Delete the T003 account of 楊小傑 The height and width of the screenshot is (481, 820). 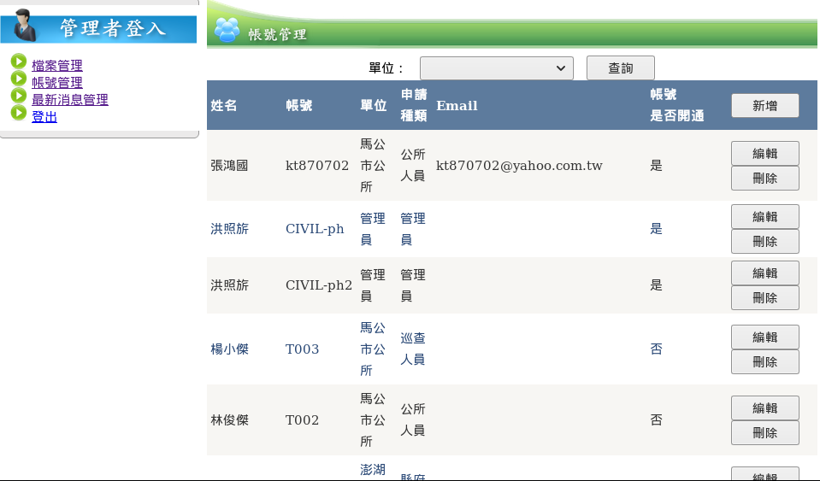pyautogui.click(x=764, y=362)
